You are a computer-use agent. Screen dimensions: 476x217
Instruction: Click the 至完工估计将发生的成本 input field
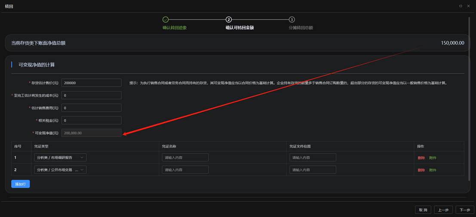[91, 95]
